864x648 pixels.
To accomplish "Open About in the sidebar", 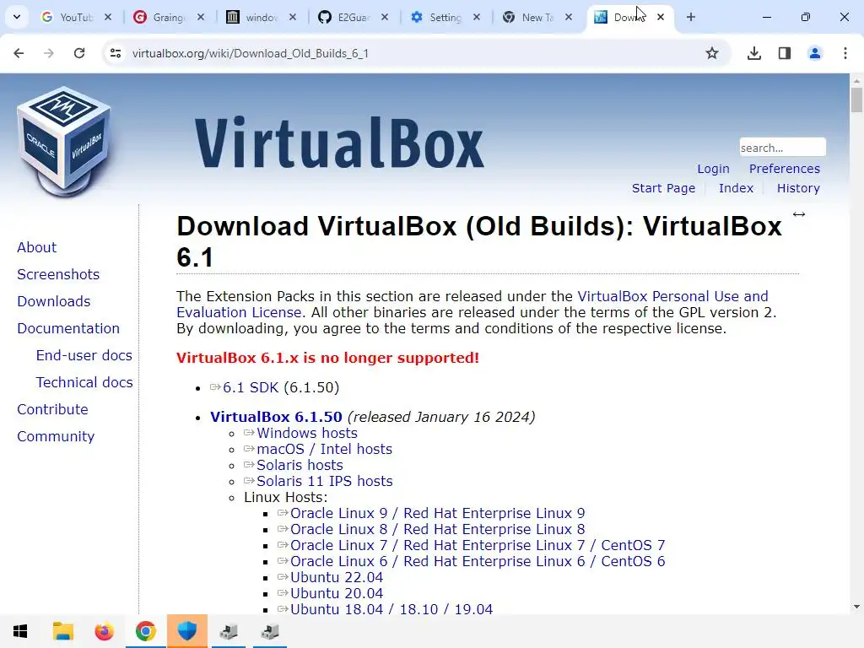I will 36,247.
